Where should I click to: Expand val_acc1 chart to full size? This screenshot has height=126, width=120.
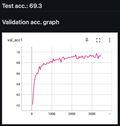(x=98, y=40)
